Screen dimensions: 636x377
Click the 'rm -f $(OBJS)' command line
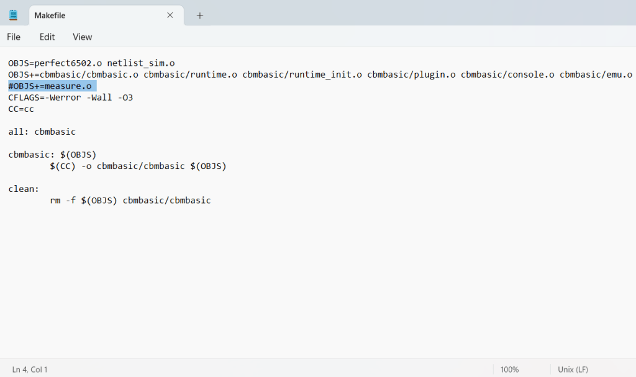click(x=130, y=201)
